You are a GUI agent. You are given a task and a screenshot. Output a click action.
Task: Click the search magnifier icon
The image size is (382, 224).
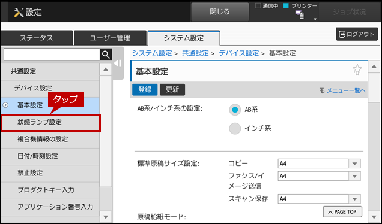[106, 55]
